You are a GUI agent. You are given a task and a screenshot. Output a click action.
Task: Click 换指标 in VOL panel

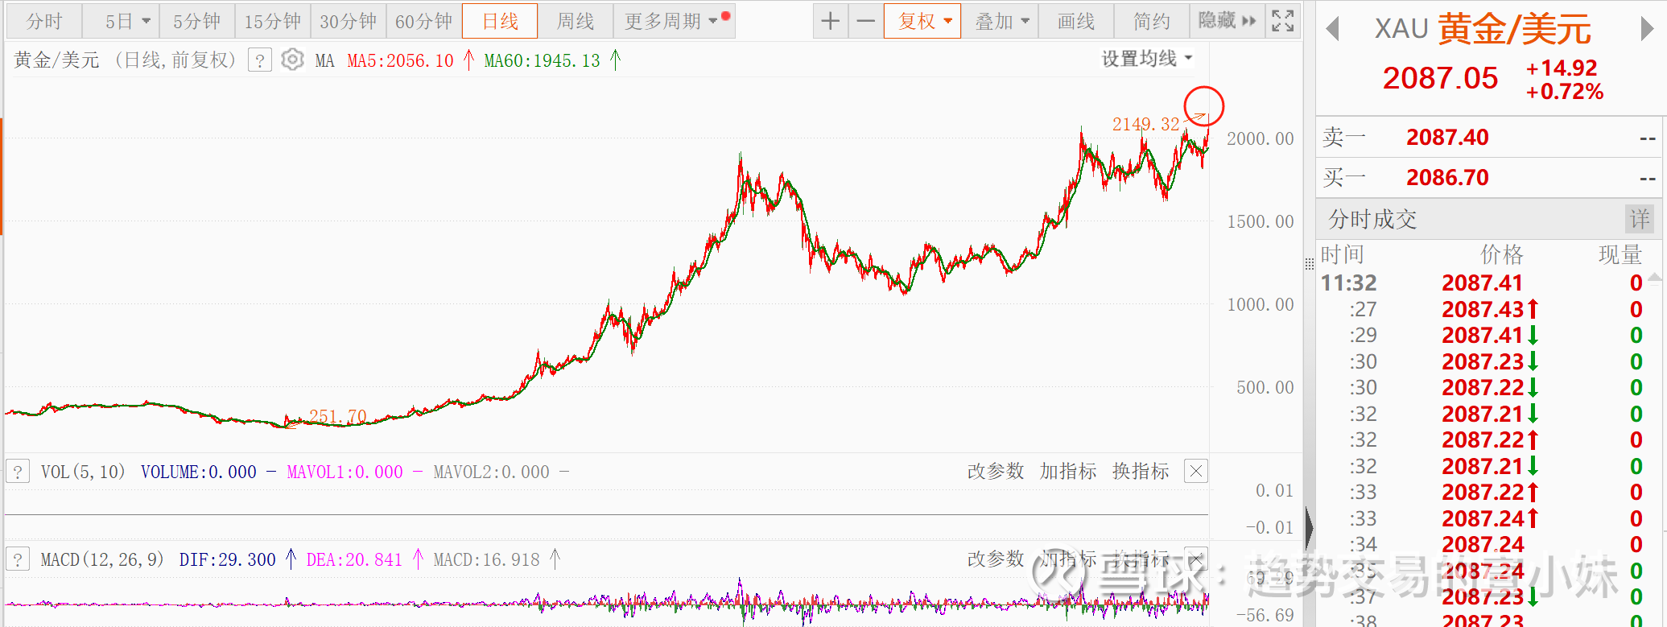1141,471
